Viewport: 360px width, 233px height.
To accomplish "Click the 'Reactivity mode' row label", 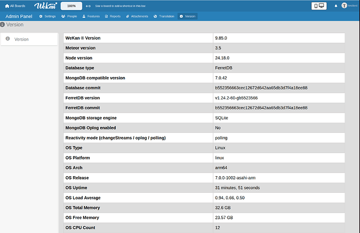I will point(115,138).
